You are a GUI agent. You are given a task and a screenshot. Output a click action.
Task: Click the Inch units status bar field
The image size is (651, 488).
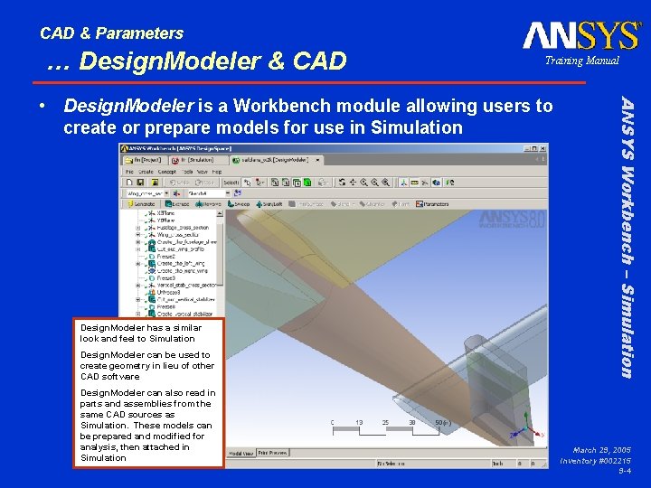click(502, 464)
